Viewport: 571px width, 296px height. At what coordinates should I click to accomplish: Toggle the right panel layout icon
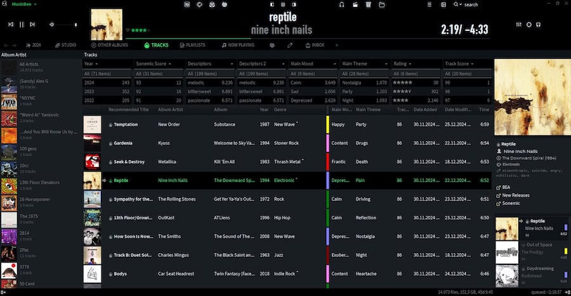tap(294, 4)
